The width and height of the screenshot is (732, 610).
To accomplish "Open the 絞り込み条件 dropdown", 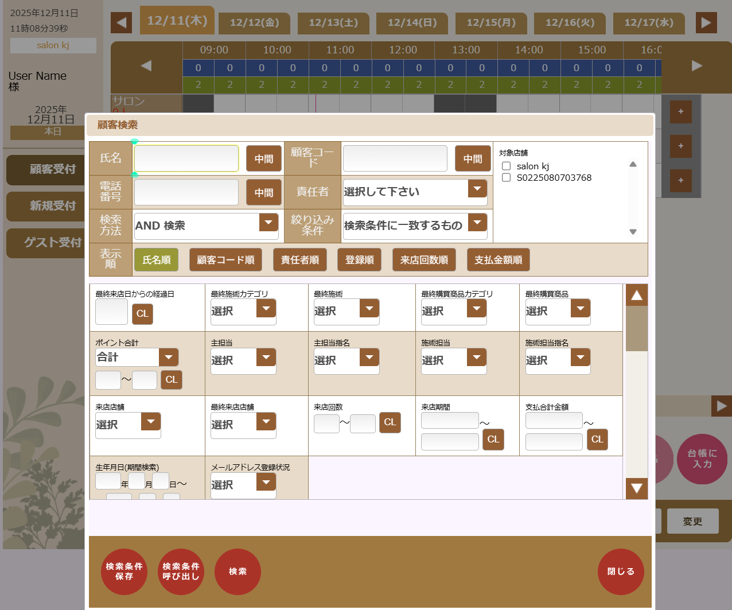I will click(x=477, y=223).
